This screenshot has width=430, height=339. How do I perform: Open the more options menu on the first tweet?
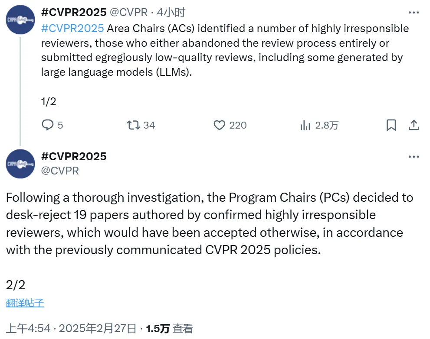coord(414,13)
